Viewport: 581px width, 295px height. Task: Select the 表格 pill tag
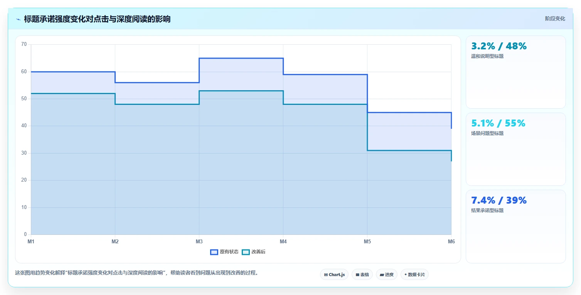click(x=362, y=275)
